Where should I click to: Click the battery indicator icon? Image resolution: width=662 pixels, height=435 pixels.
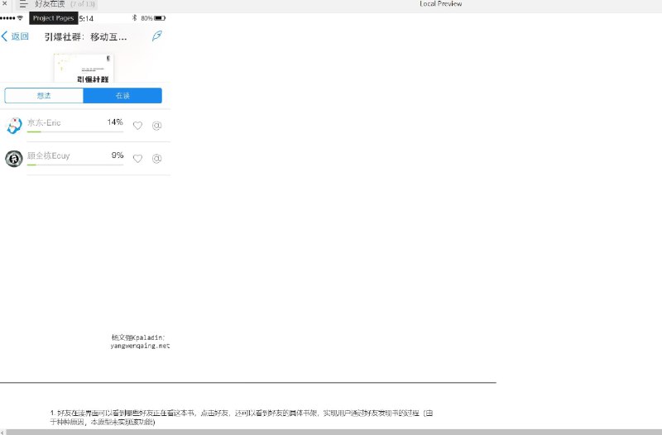pyautogui.click(x=160, y=18)
